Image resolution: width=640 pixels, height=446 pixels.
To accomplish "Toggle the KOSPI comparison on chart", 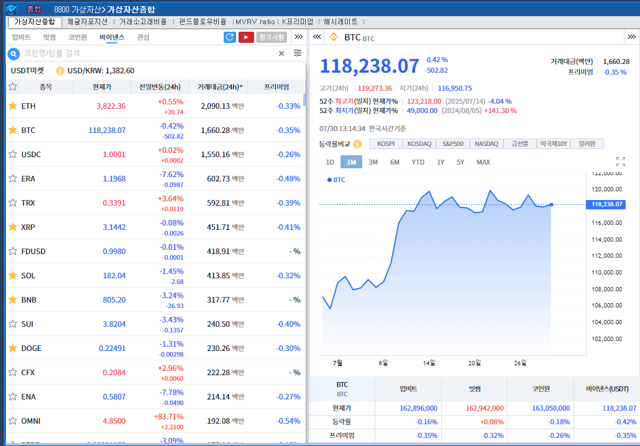I will click(386, 144).
